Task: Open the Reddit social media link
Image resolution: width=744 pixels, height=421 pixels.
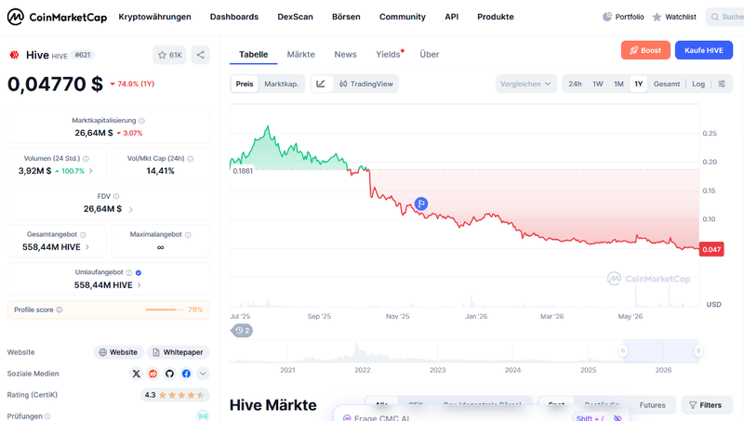Action: click(153, 374)
